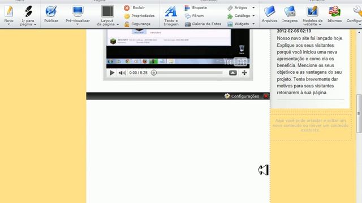This screenshot has height=203, width=362.
Task: Click the video expand-up arrow button
Action: 232,73
